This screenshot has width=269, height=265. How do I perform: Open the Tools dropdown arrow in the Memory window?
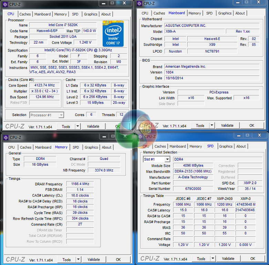point(78,259)
